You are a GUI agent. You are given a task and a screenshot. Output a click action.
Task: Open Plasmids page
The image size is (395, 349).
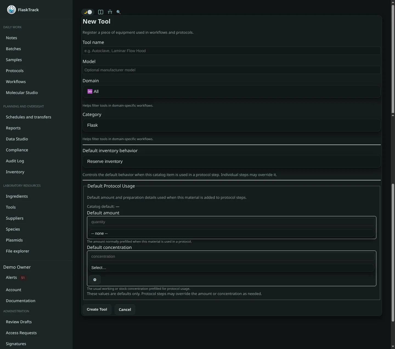point(14,240)
